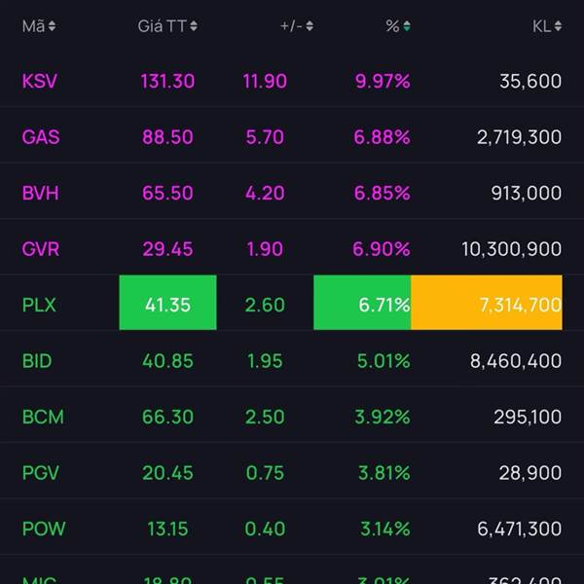This screenshot has width=584, height=584.
Task: Select the BVH ticker symbol
Action: coord(40,193)
